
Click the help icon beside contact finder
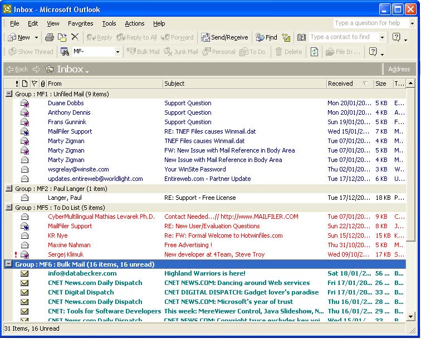pyautogui.click(x=396, y=37)
